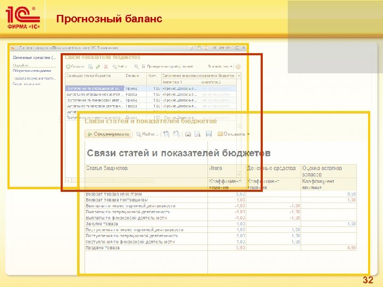Click the Возврат товара поставщикам report row
Viewport: 383px width, 287px height.
[221, 200]
